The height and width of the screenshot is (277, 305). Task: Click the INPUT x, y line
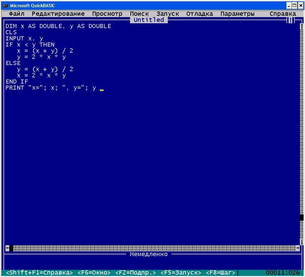pyautogui.click(x=24, y=38)
